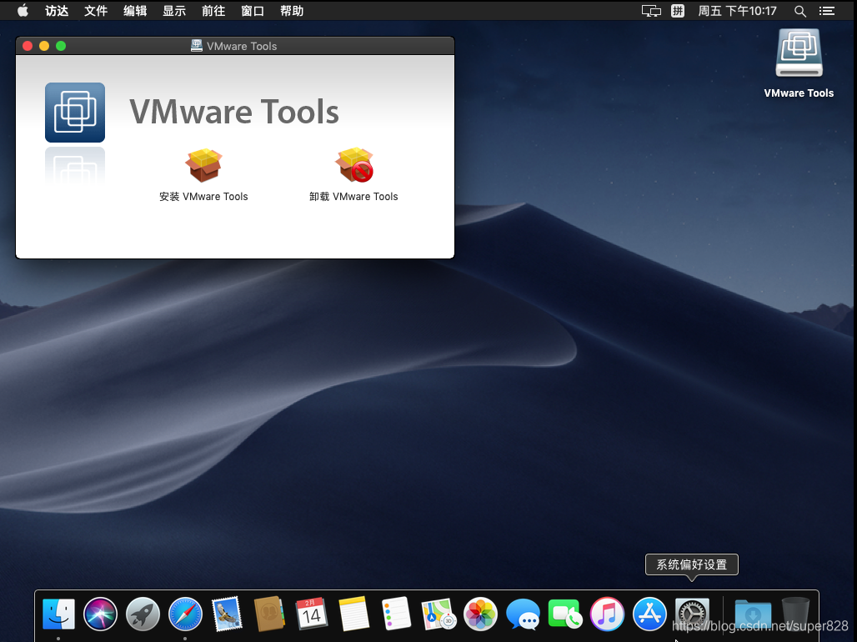Open iTunes music note icon in the Dock

(607, 614)
